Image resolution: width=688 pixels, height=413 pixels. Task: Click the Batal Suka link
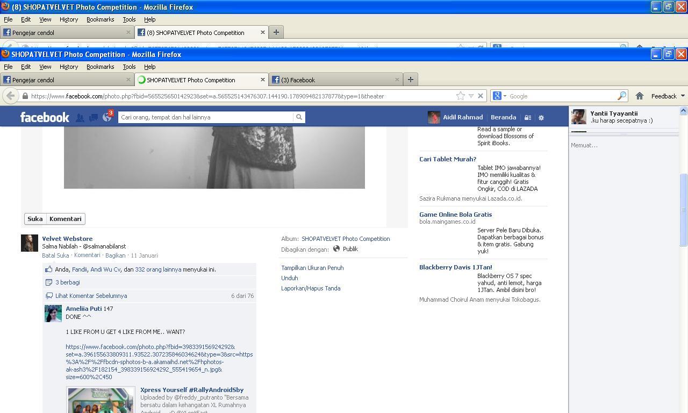55,255
